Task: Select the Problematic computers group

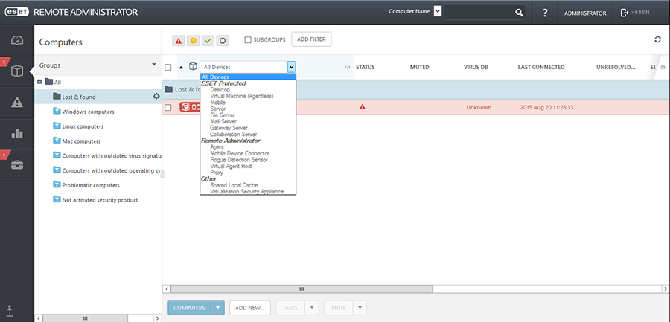Action: [x=91, y=185]
